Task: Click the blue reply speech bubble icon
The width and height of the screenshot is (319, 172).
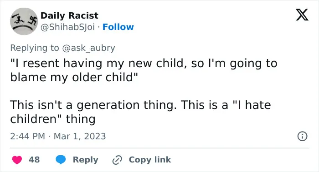Action: [61, 160]
